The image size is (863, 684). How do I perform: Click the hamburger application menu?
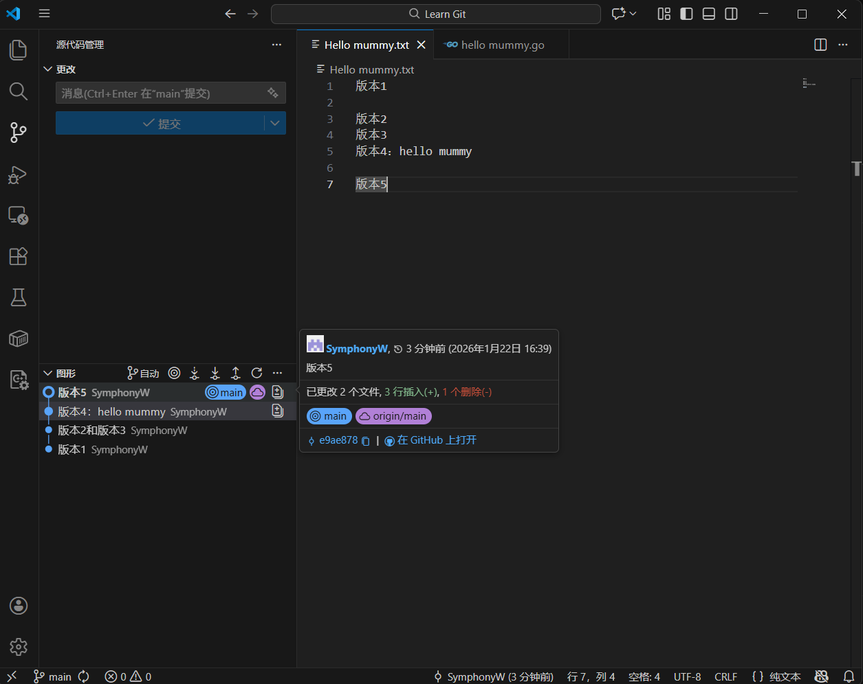[x=45, y=14]
